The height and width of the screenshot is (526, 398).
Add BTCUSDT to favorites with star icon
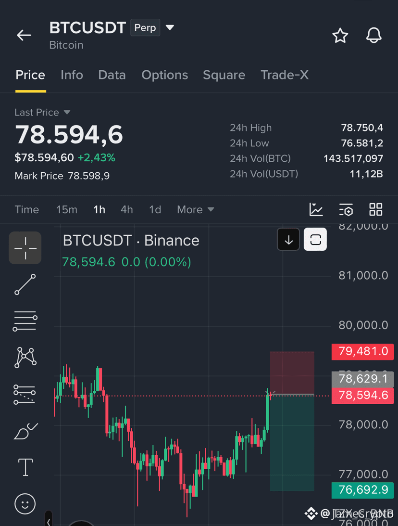tap(340, 35)
